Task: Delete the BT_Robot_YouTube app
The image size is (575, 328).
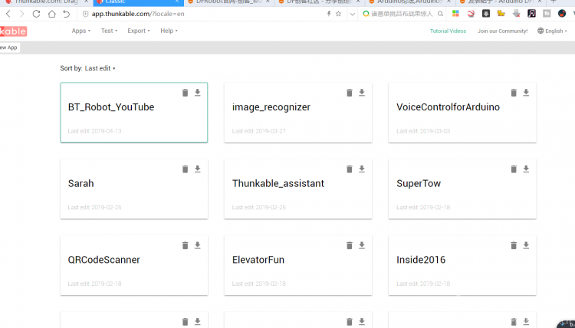Action: point(186,93)
